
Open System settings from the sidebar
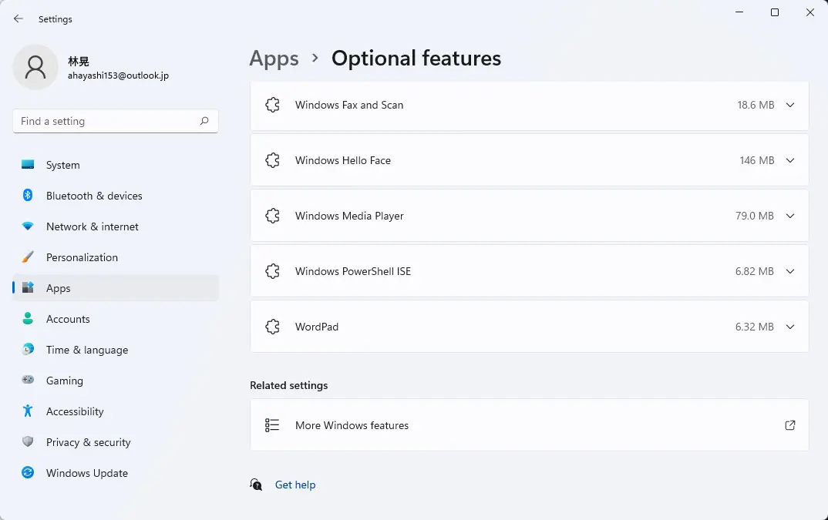click(62, 165)
